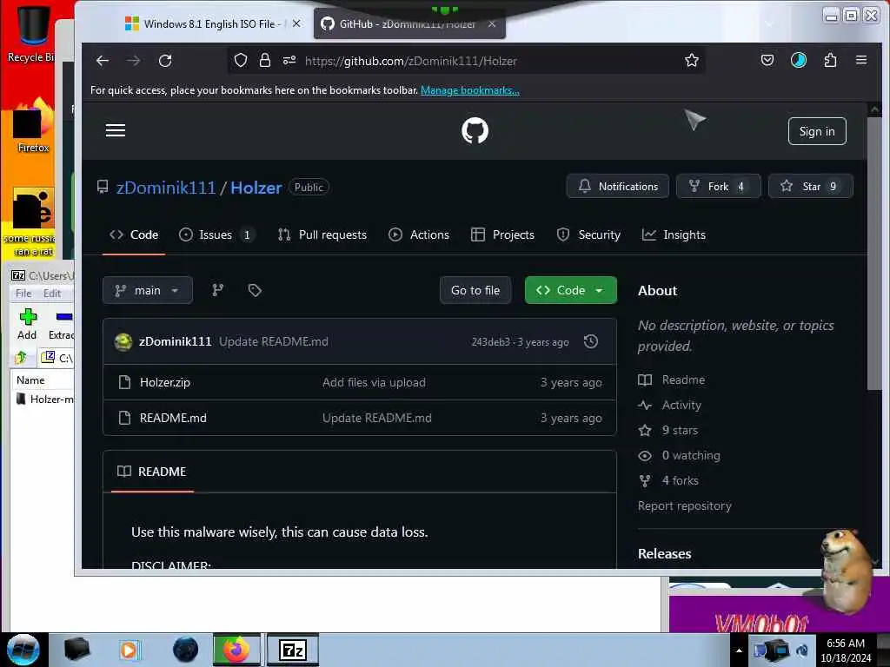Star the Holzer repository
This screenshot has height=667, width=890.
coord(811,186)
